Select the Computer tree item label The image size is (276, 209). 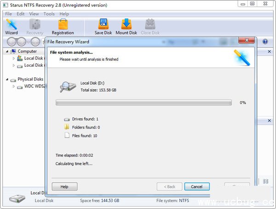(27, 51)
